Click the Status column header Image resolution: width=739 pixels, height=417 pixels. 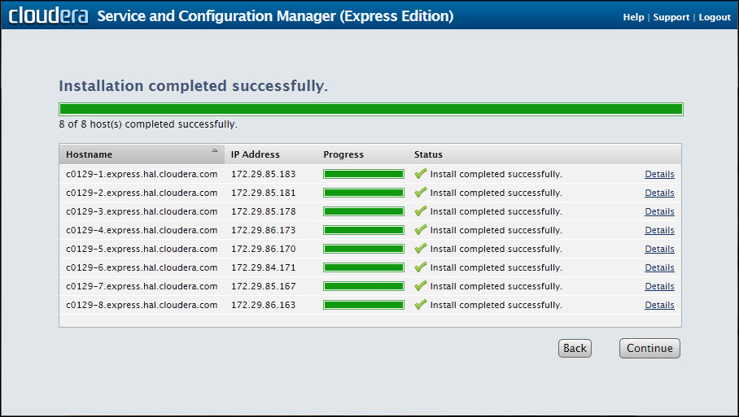(x=428, y=154)
